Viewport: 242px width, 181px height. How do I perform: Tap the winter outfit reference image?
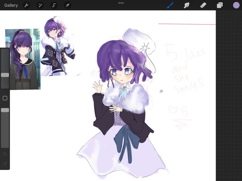pyautogui.click(x=58, y=46)
